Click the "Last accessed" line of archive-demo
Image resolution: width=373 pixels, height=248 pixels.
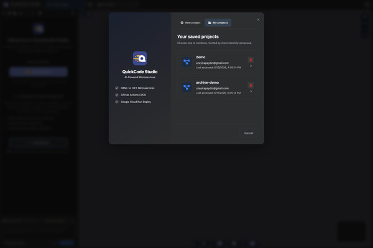click(218, 93)
